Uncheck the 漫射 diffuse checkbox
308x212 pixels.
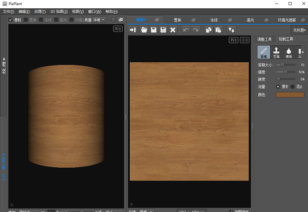[x=11, y=20]
